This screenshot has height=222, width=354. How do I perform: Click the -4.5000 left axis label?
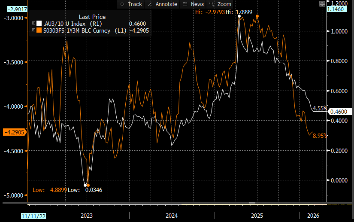(14, 151)
